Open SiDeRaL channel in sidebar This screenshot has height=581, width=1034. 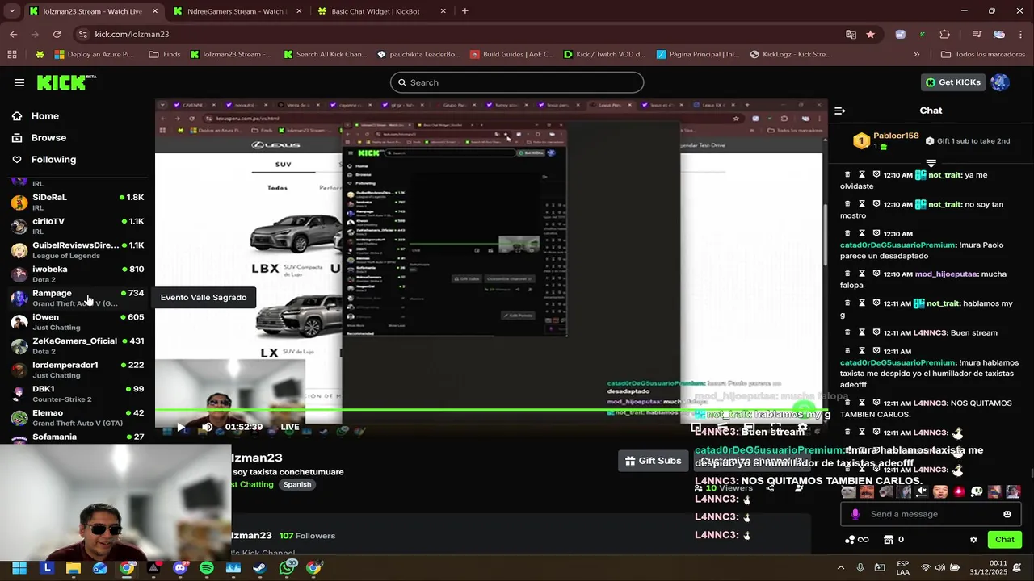click(x=77, y=202)
